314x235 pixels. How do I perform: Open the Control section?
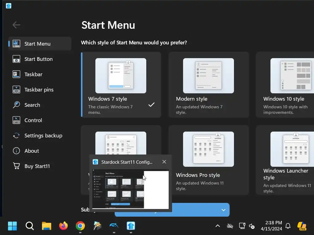[x=40, y=120]
